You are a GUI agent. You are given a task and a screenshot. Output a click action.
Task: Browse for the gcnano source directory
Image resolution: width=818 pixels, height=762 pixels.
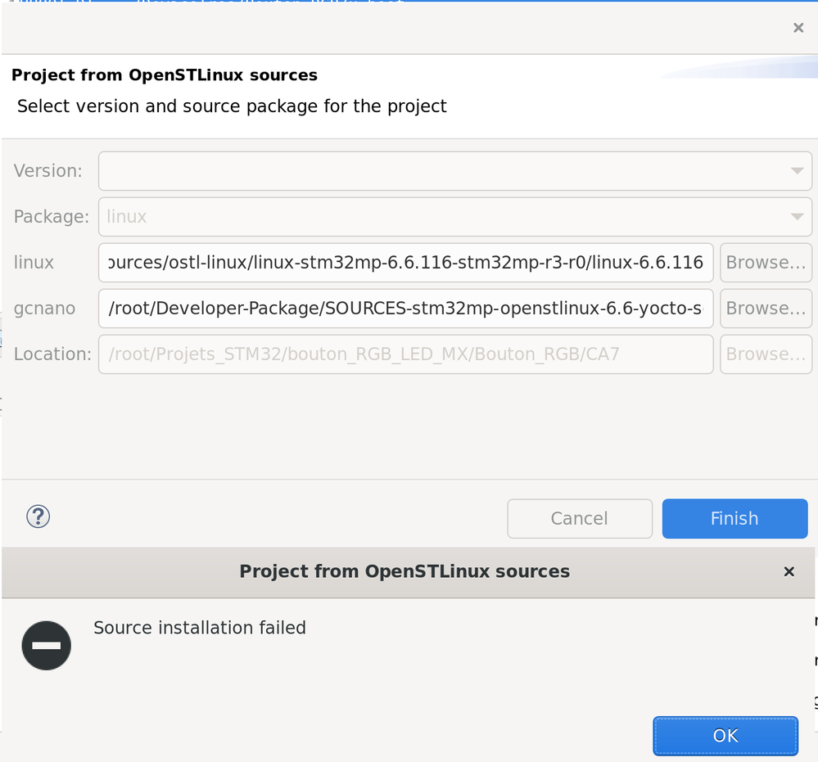click(766, 309)
